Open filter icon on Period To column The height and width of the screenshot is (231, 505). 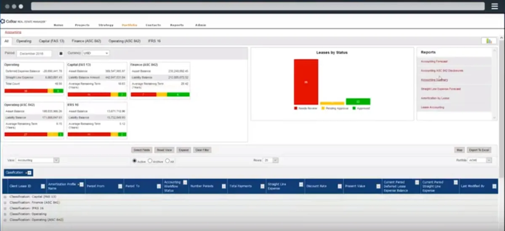pyautogui.click(x=158, y=186)
